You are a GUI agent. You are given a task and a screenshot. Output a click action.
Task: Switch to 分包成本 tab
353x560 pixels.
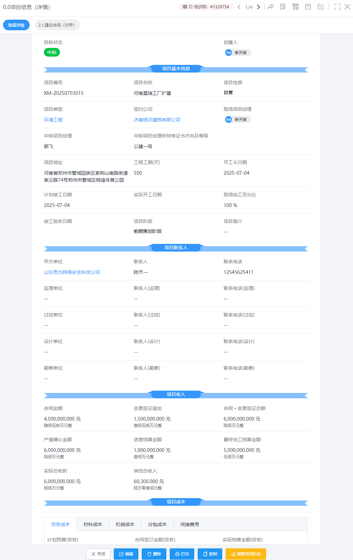(157, 524)
